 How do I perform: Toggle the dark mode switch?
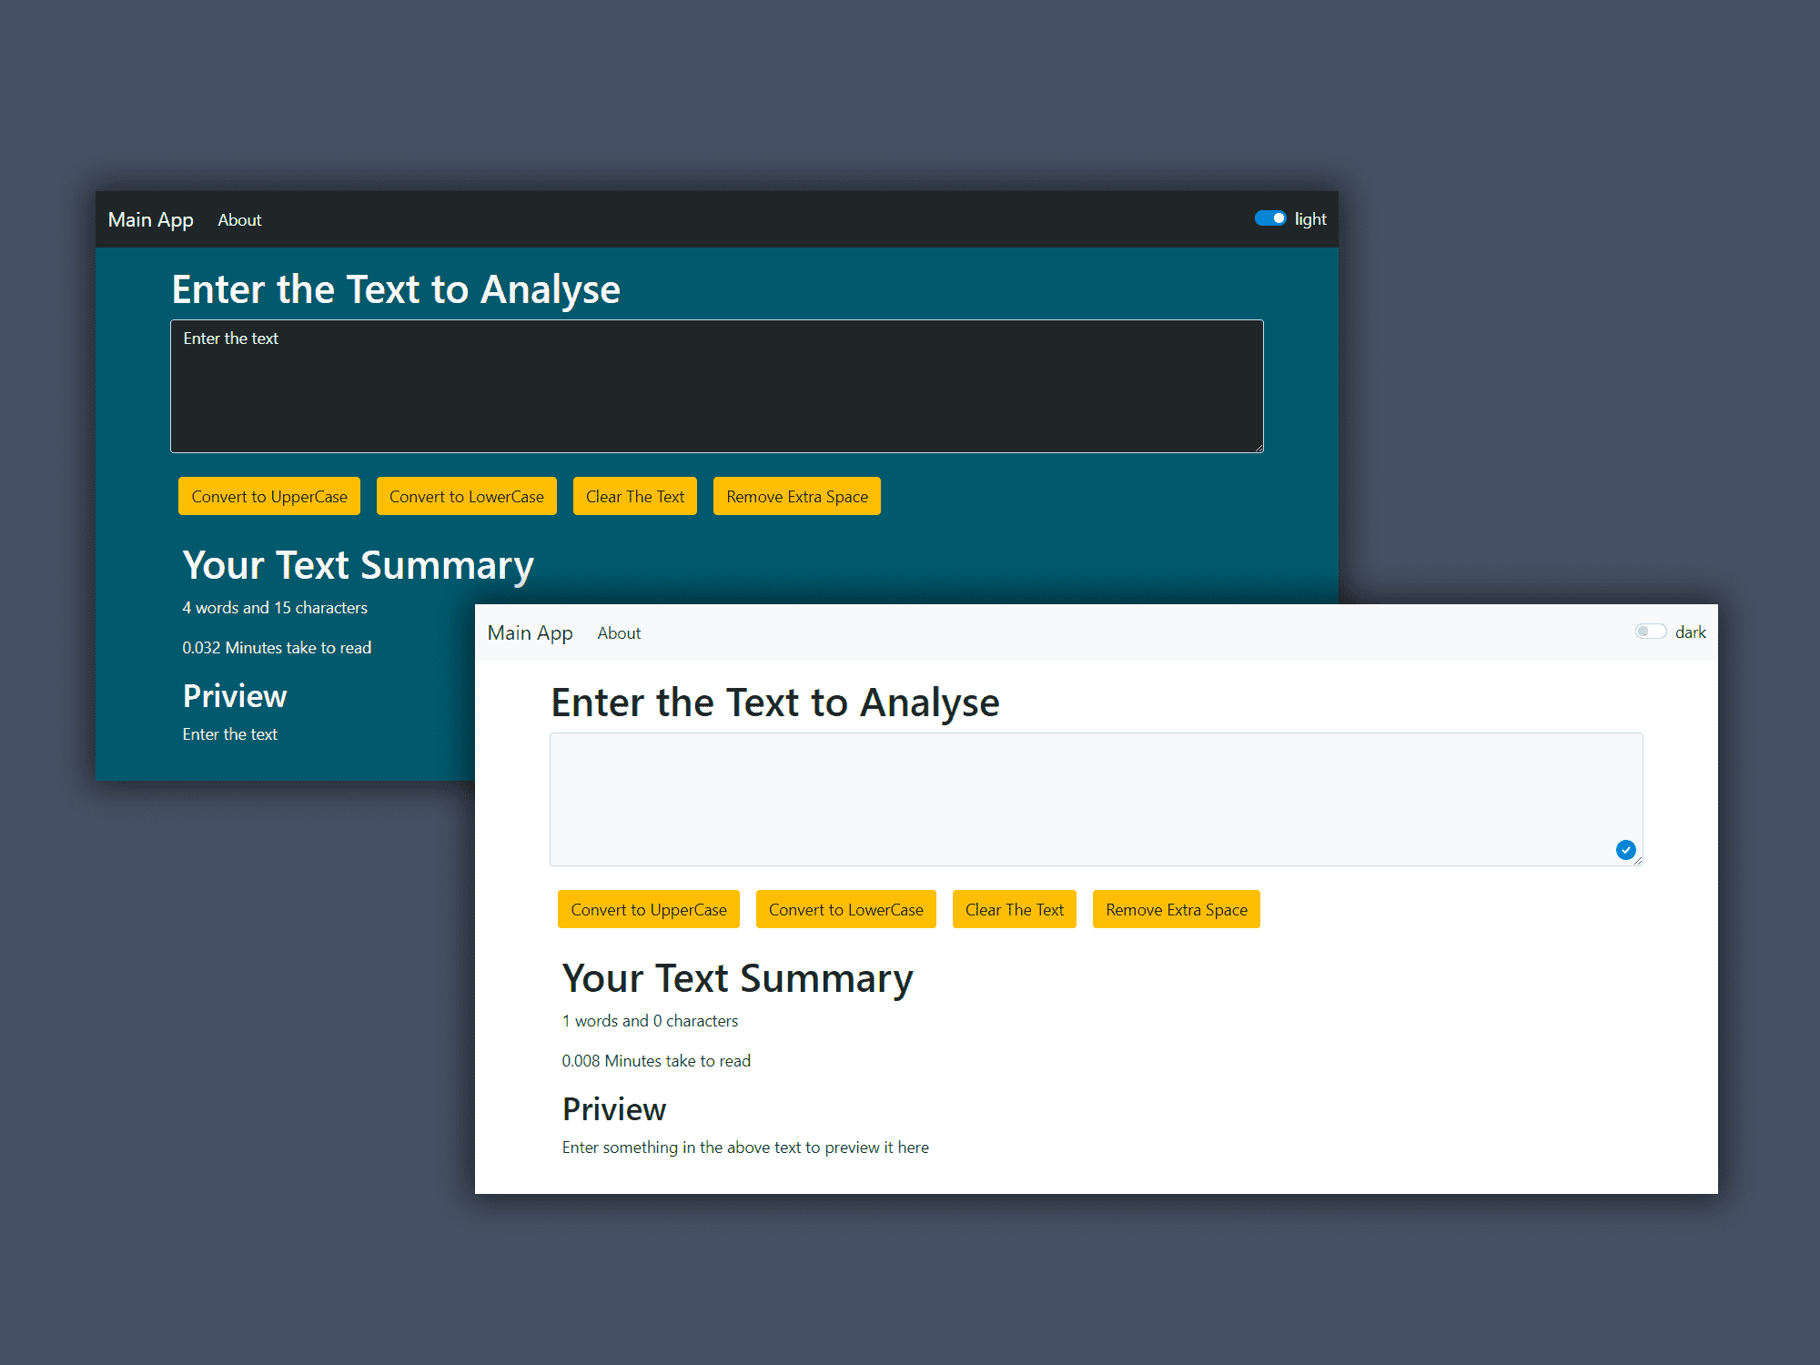coord(1650,632)
